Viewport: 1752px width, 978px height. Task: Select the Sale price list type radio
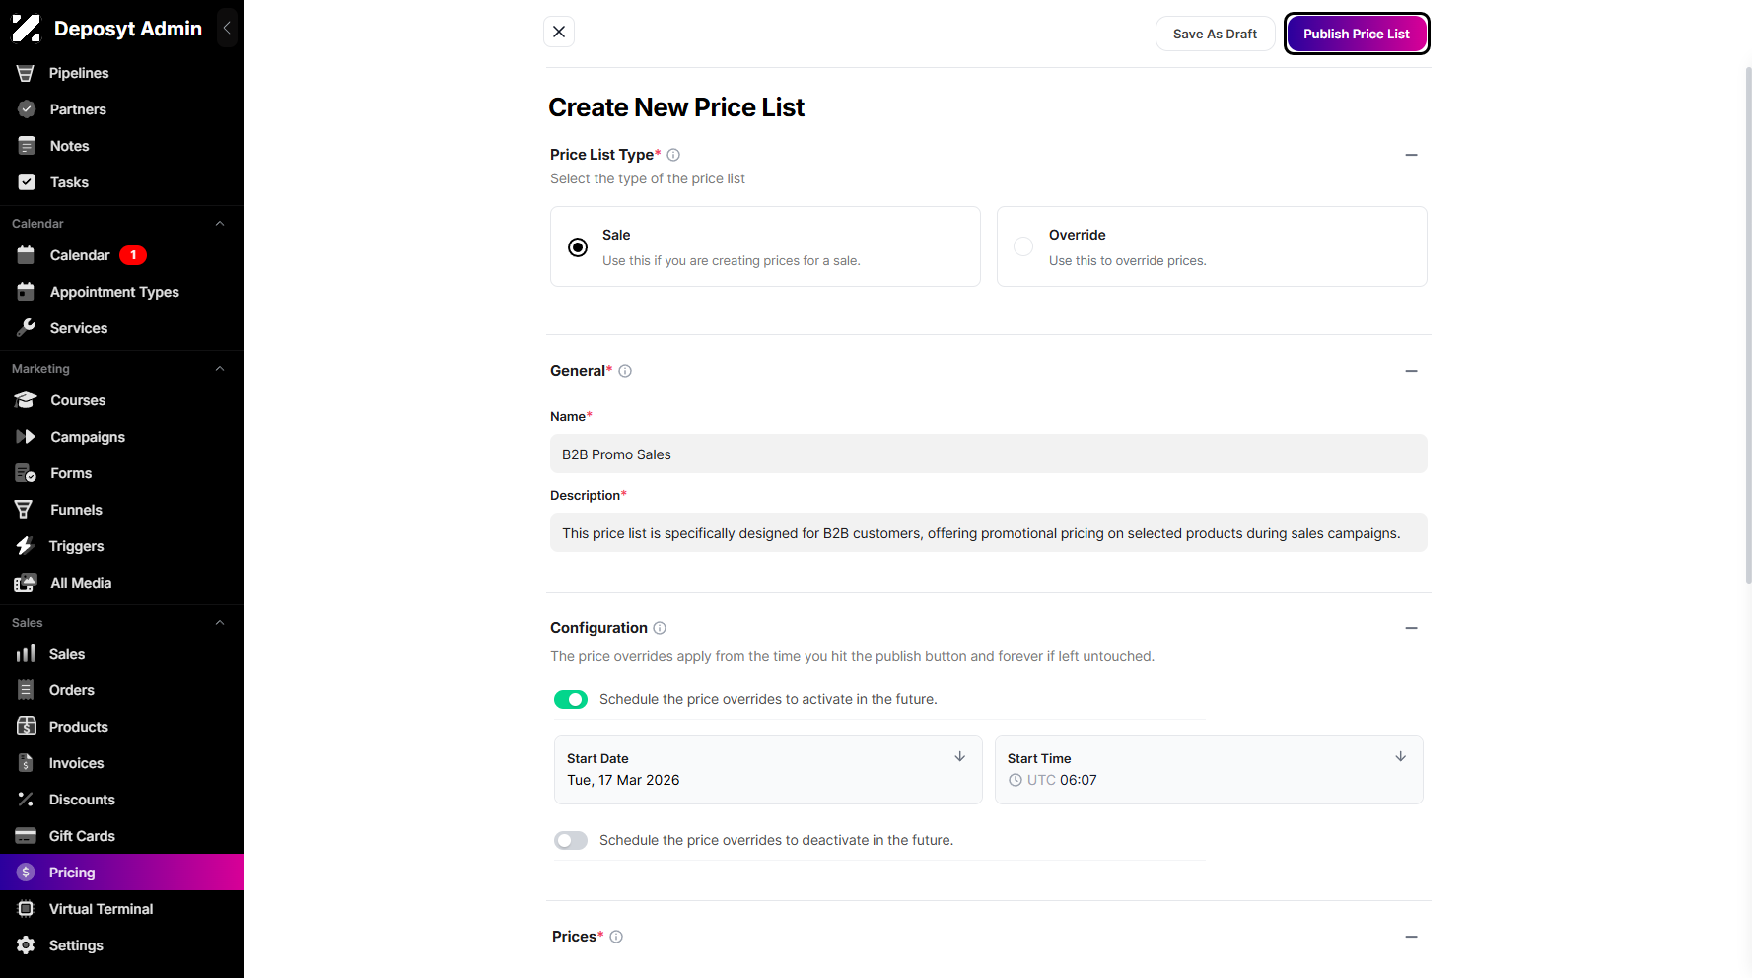[x=578, y=247]
